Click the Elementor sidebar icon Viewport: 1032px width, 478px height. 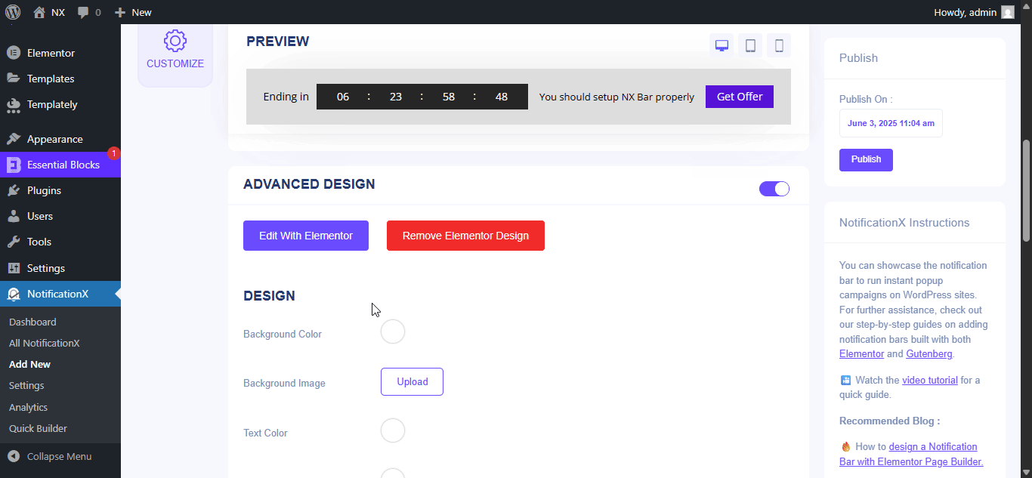[x=14, y=53]
